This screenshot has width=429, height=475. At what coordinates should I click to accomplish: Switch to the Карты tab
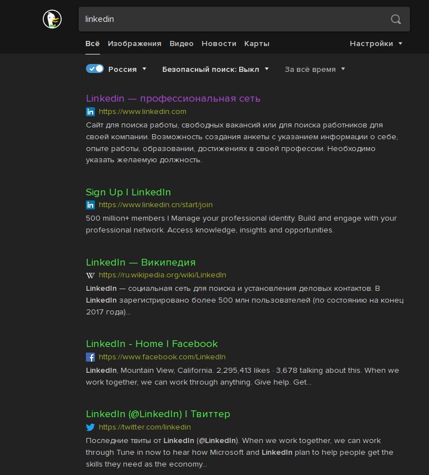257,44
